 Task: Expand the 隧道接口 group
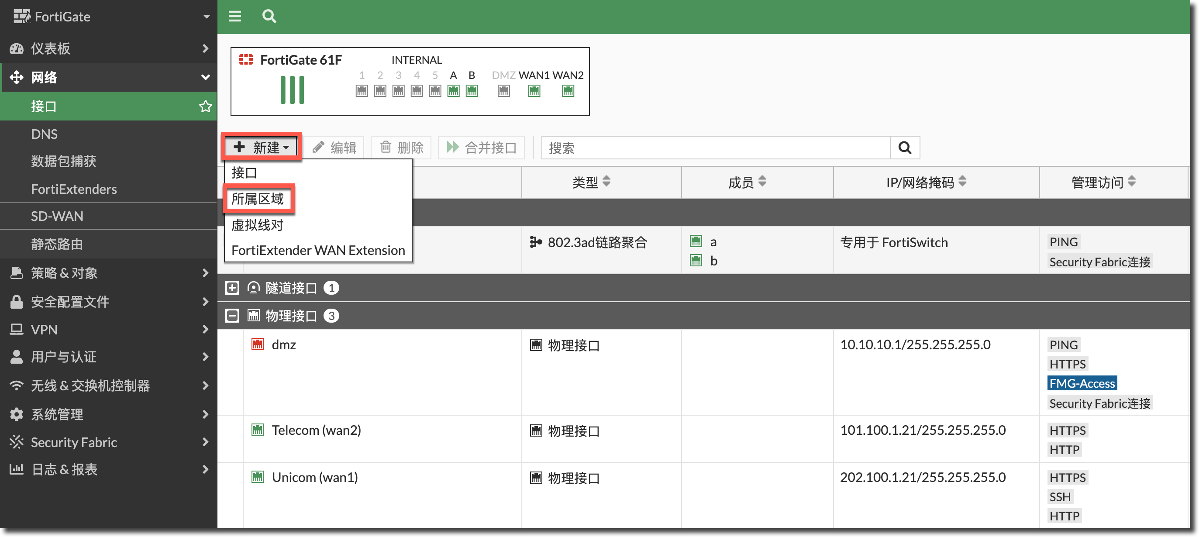click(232, 288)
